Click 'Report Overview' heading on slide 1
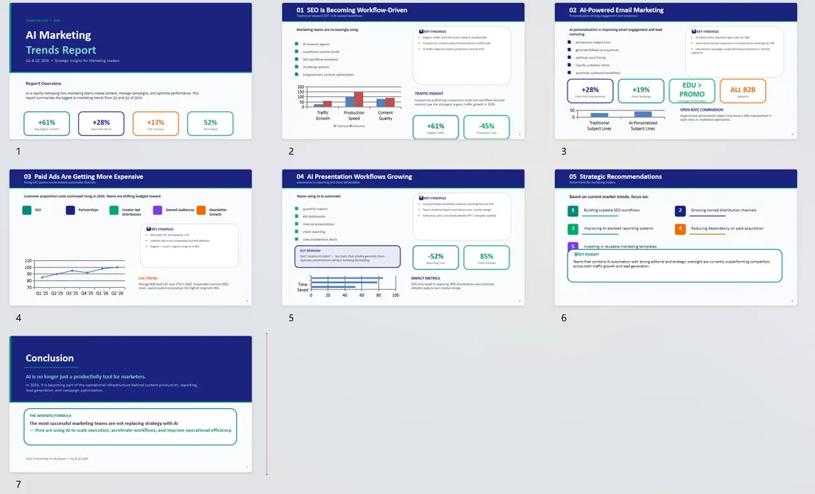 point(43,83)
